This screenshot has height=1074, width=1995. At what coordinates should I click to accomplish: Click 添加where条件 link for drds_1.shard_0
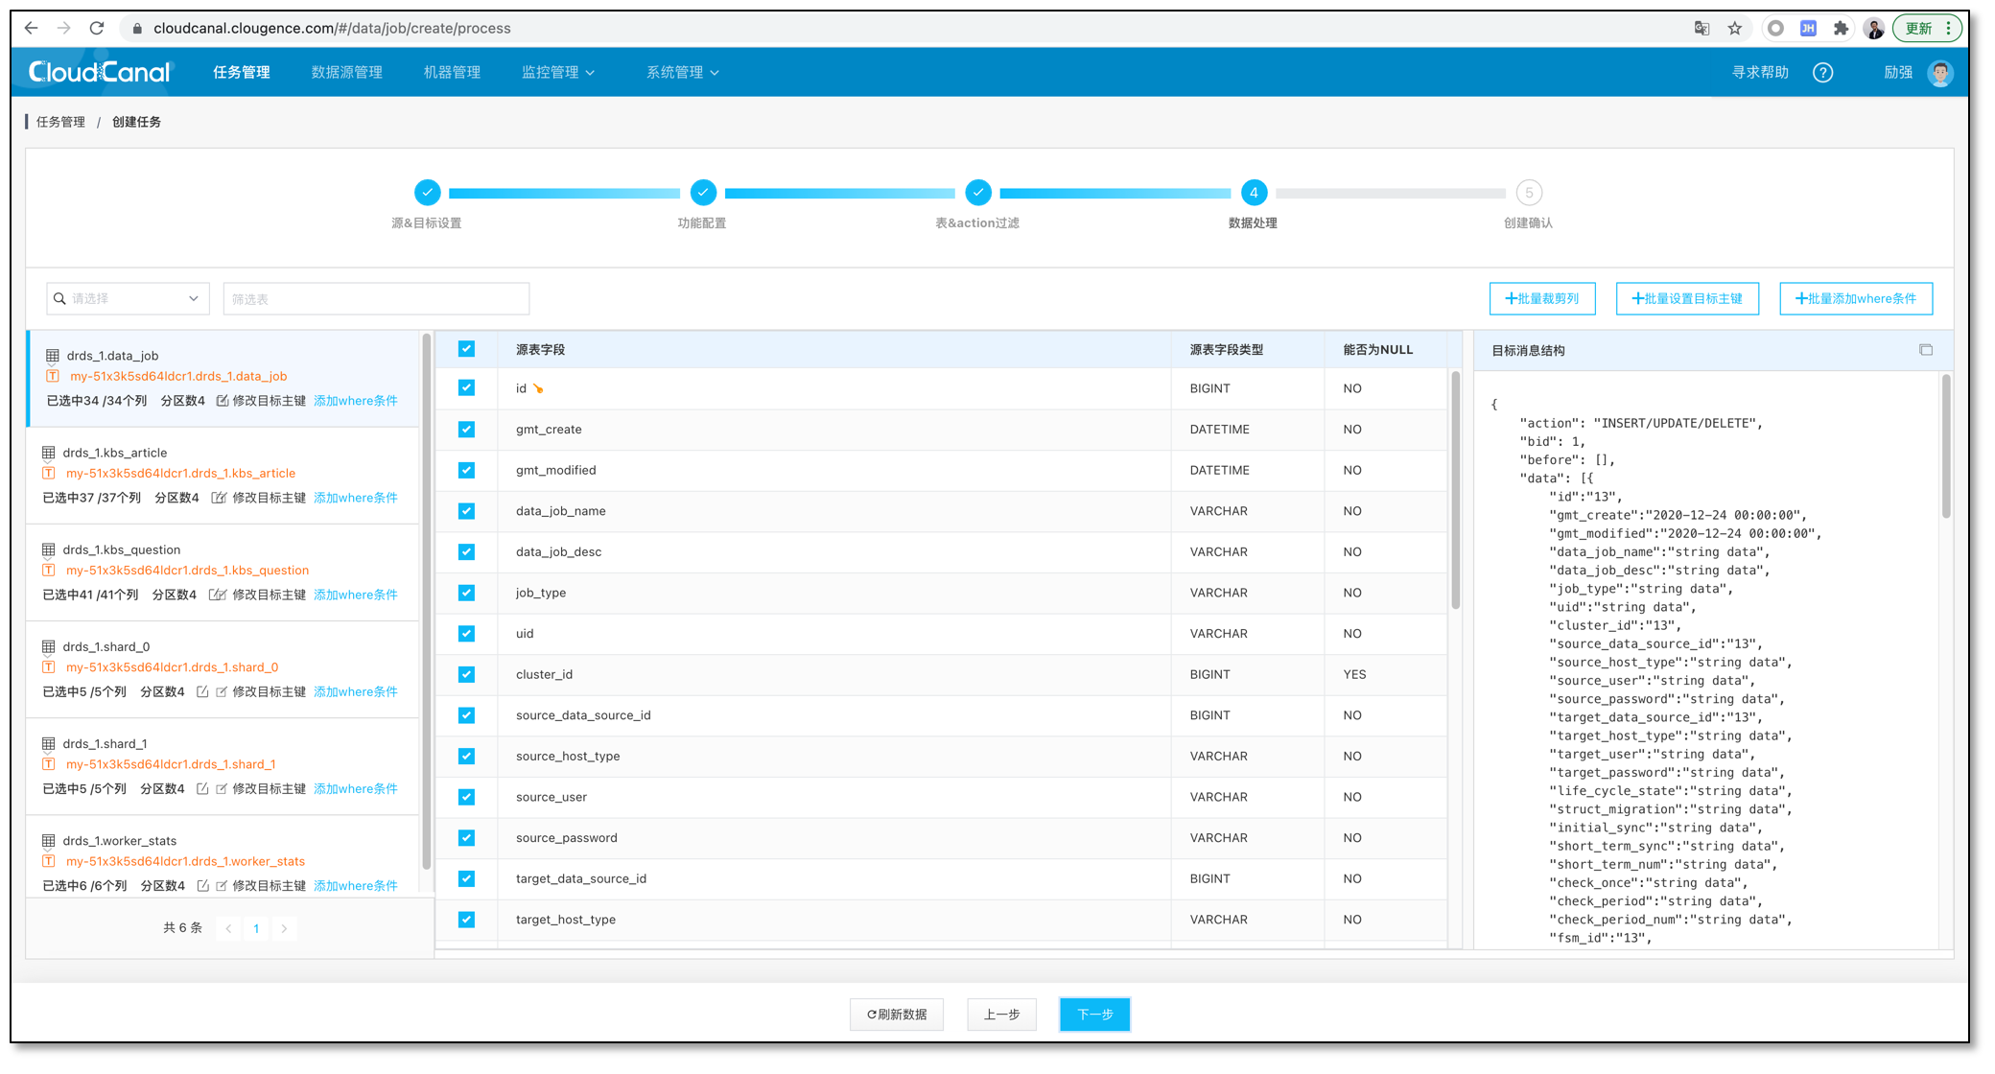[355, 692]
